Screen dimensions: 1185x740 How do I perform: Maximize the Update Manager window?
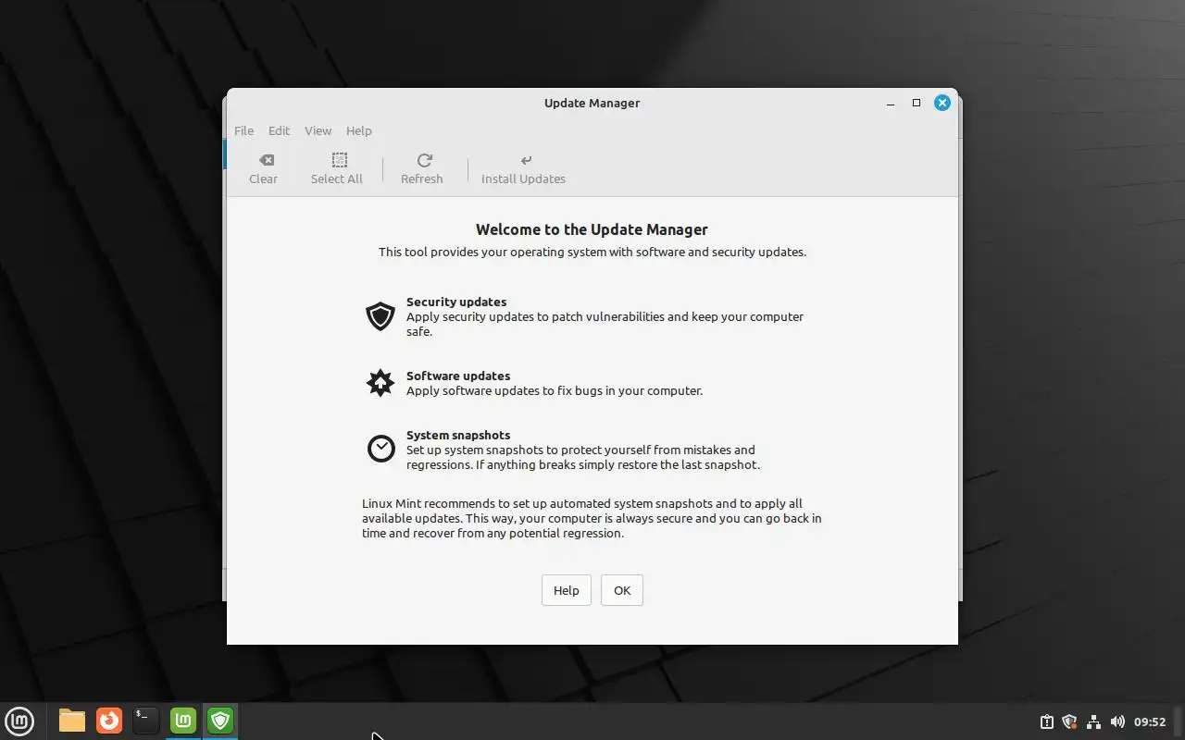[917, 104]
